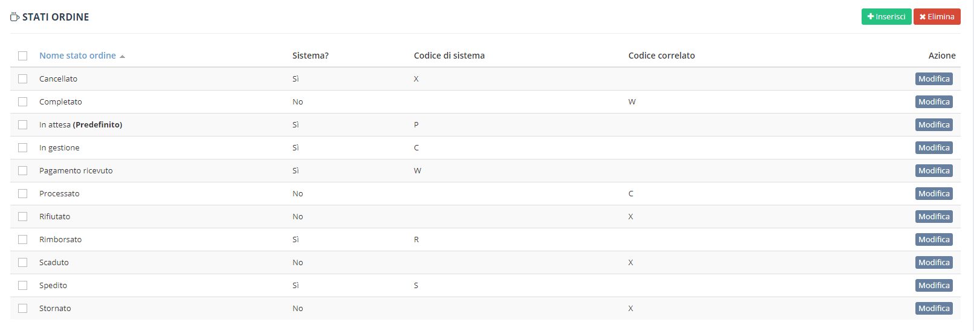Image resolution: width=974 pixels, height=331 pixels.
Task: Check the Rifiutato row checkbox
Action: [x=23, y=216]
